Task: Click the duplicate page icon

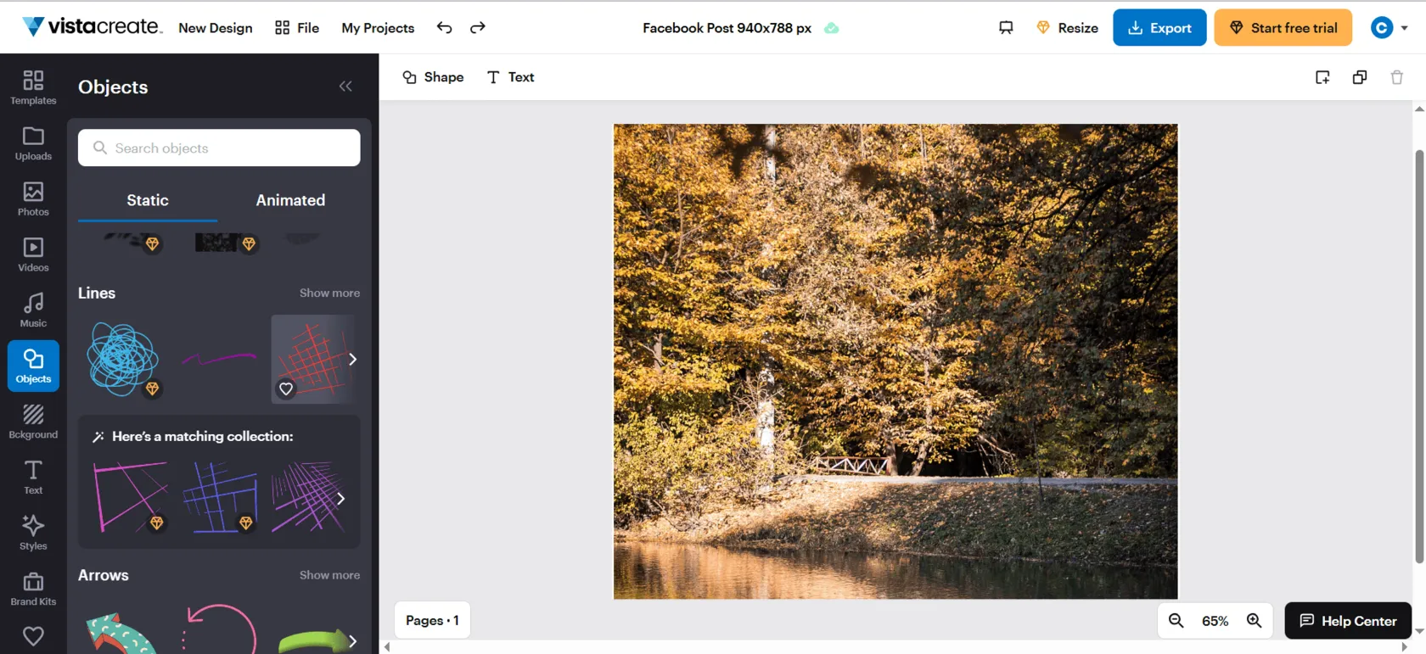Action: coord(1359,77)
